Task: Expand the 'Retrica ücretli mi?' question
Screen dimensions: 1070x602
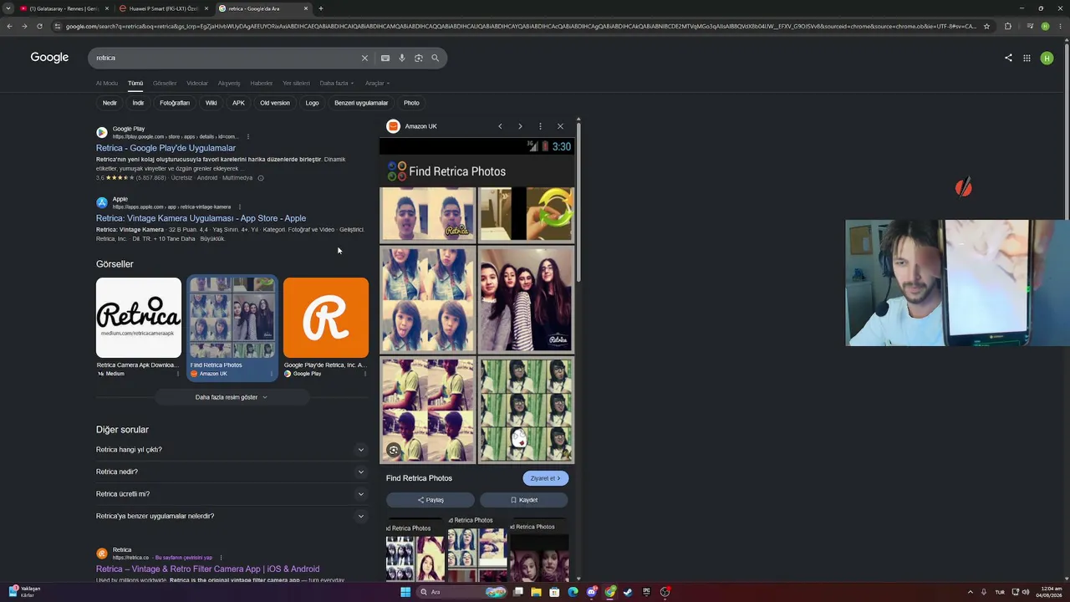Action: tap(231, 494)
